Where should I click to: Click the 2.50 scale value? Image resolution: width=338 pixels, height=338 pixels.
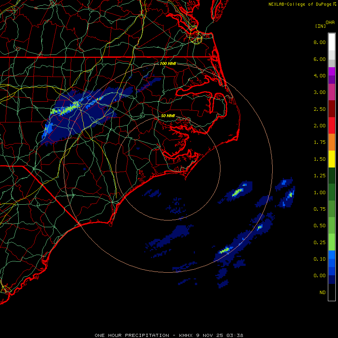click(320, 109)
